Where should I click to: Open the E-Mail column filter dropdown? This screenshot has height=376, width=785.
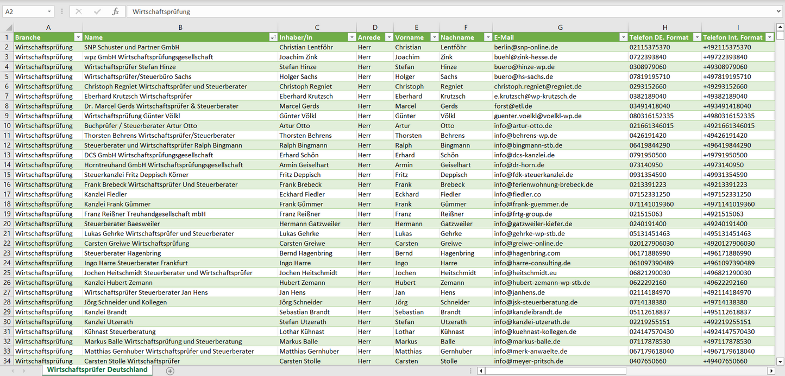coord(623,37)
